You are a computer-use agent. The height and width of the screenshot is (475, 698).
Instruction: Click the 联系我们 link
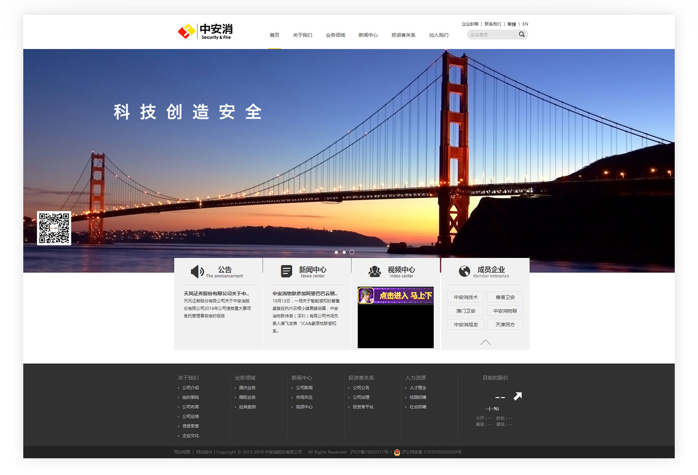click(492, 24)
